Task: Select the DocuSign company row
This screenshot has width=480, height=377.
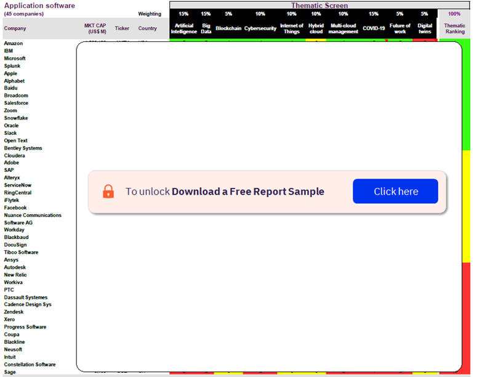Action: click(x=15, y=245)
